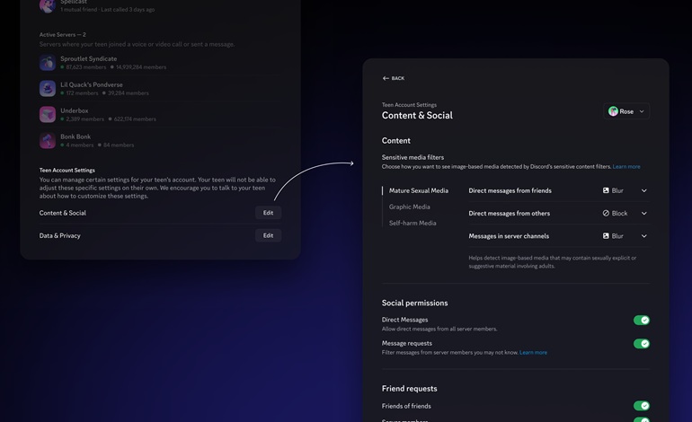Viewport: 692px width, 422px height.
Task: Click the Underbox server icon
Action: (x=48, y=115)
